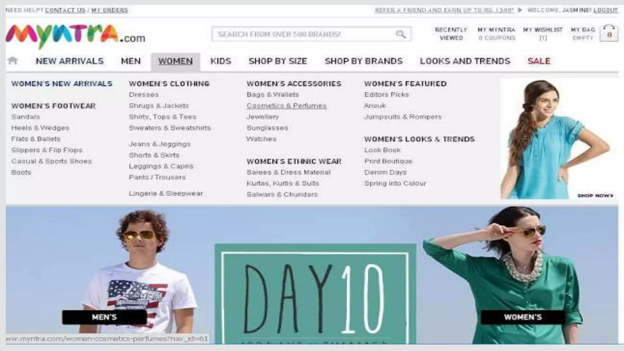Click the WOMEN'S banner button

pyautogui.click(x=523, y=317)
